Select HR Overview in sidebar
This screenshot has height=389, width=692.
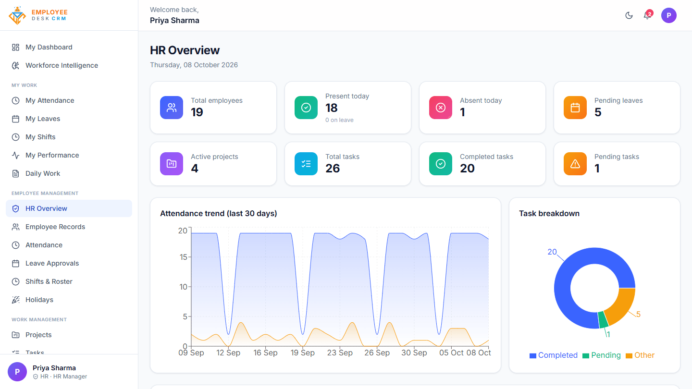69,208
